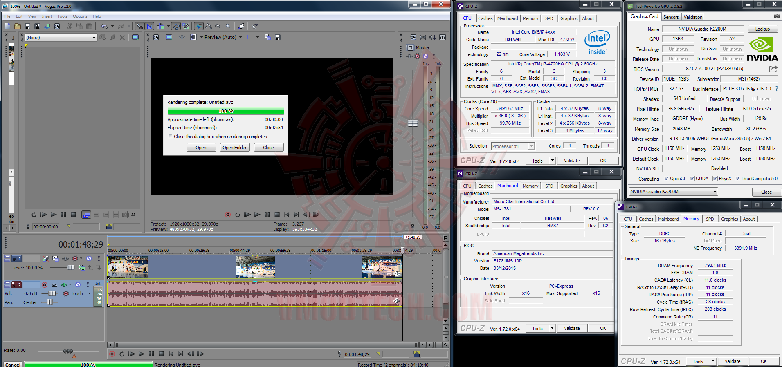Click the Save Snapshot icon in preview toolbar
Viewport: 782px width, 367px height.
pos(278,37)
